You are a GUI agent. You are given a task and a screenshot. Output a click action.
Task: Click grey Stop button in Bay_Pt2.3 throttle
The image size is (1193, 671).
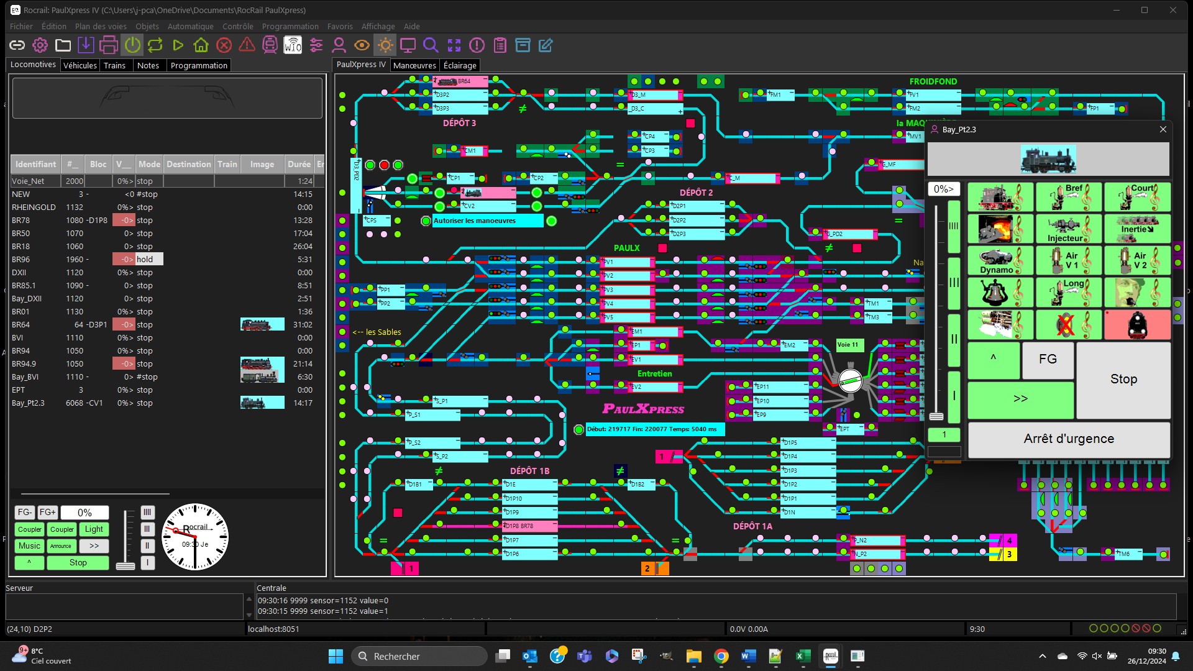click(x=1123, y=379)
